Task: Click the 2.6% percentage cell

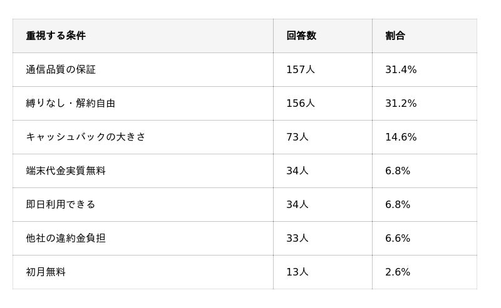Action: click(x=398, y=272)
